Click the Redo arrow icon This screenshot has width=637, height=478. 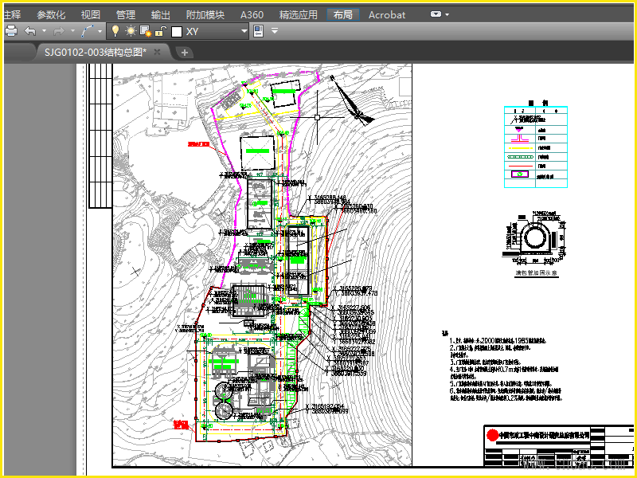click(x=61, y=31)
